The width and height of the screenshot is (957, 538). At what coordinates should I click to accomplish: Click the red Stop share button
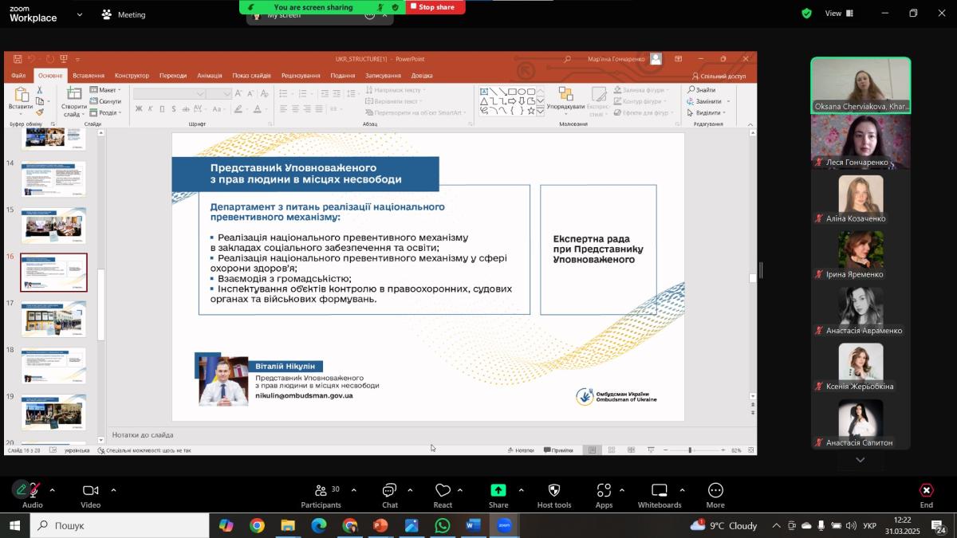coord(435,7)
